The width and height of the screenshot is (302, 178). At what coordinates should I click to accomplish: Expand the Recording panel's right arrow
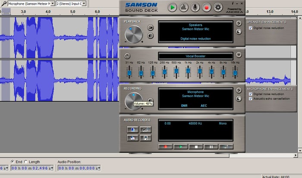tap(239, 90)
